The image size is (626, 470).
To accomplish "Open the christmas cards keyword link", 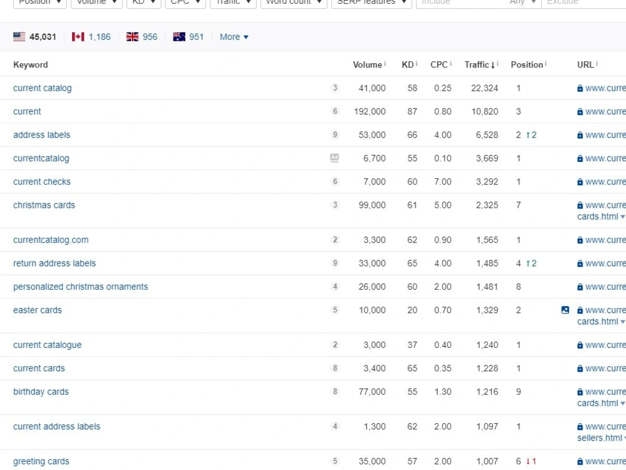I will [x=44, y=205].
